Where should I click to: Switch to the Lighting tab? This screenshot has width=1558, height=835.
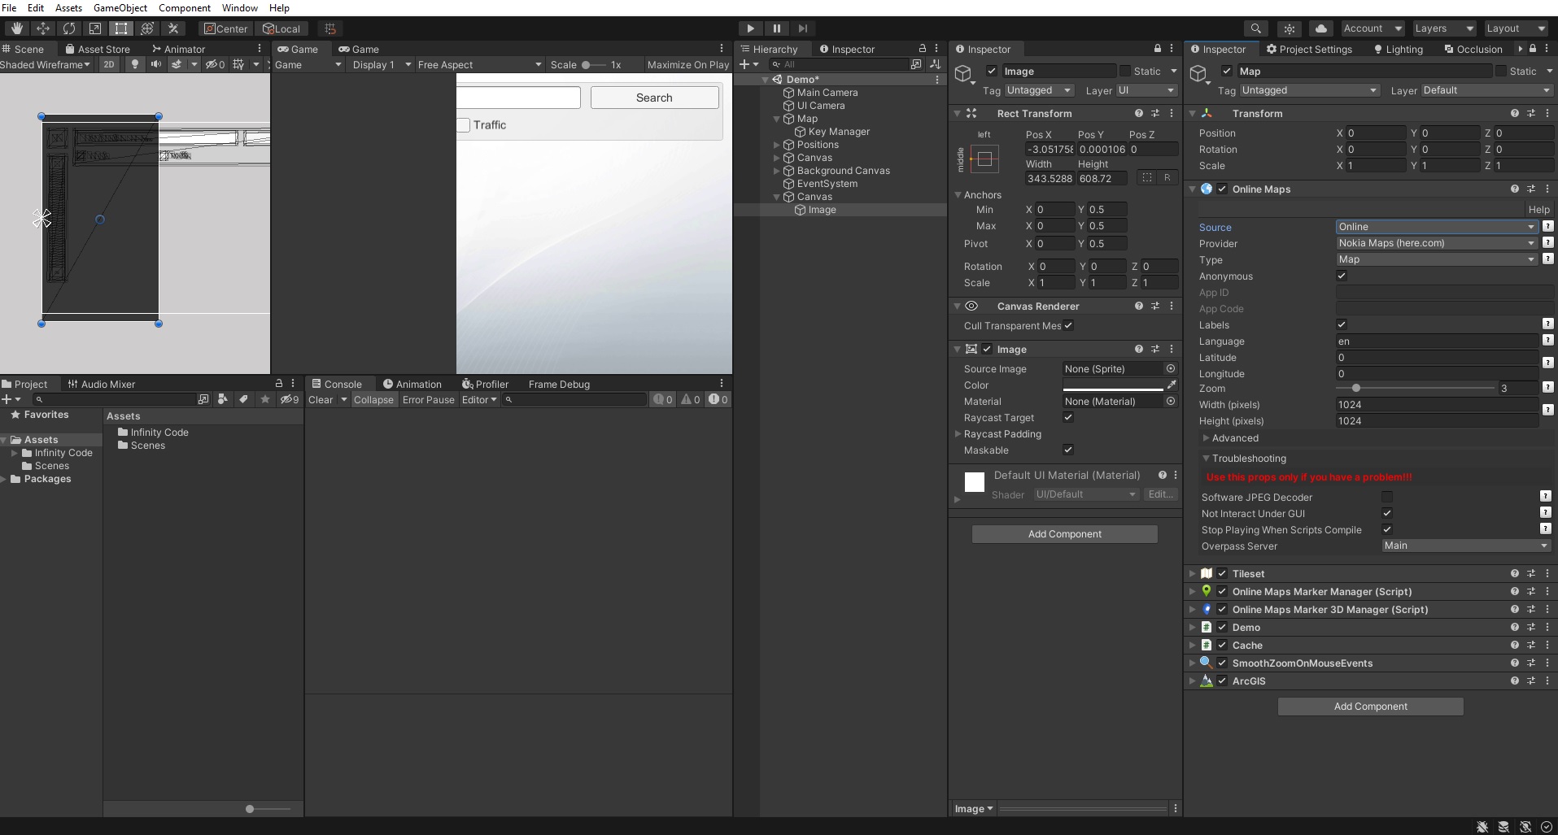click(x=1399, y=49)
